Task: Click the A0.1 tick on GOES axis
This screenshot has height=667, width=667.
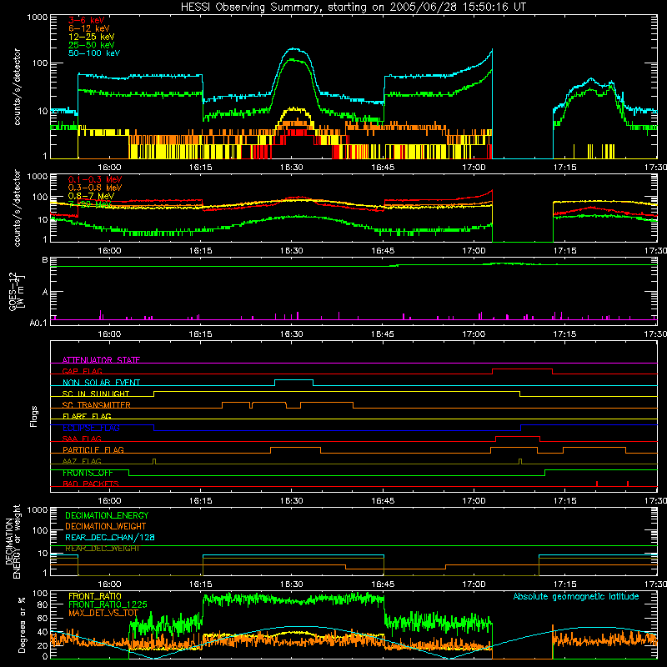Action: 39,323
